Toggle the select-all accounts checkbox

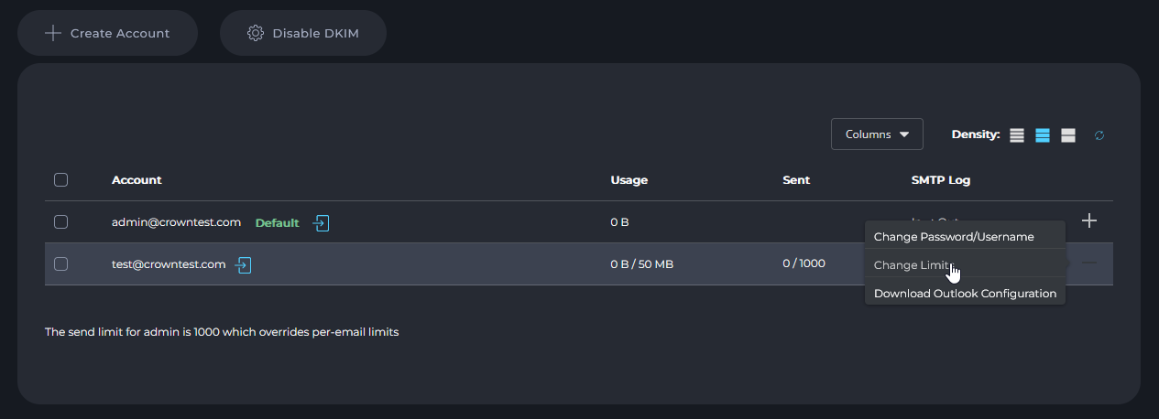[61, 180]
